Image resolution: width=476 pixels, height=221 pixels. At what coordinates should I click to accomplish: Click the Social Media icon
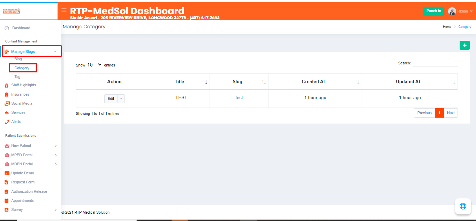pyautogui.click(x=7, y=104)
